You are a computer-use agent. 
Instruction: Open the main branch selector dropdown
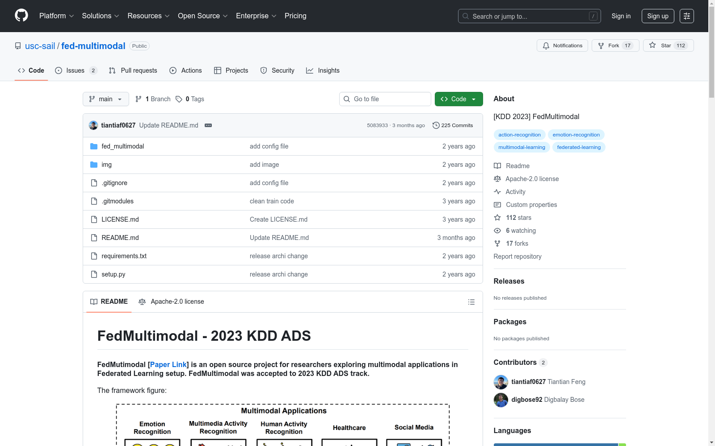pyautogui.click(x=106, y=99)
